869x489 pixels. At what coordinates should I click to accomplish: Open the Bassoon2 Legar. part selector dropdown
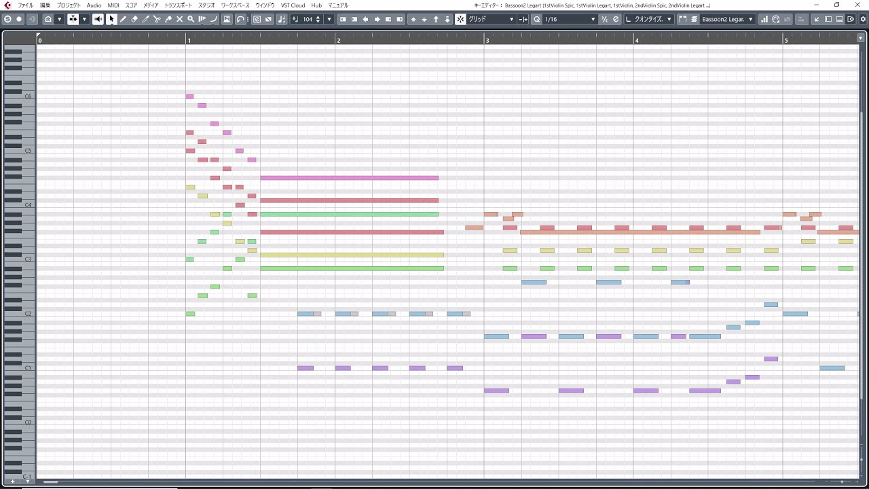pos(727,19)
